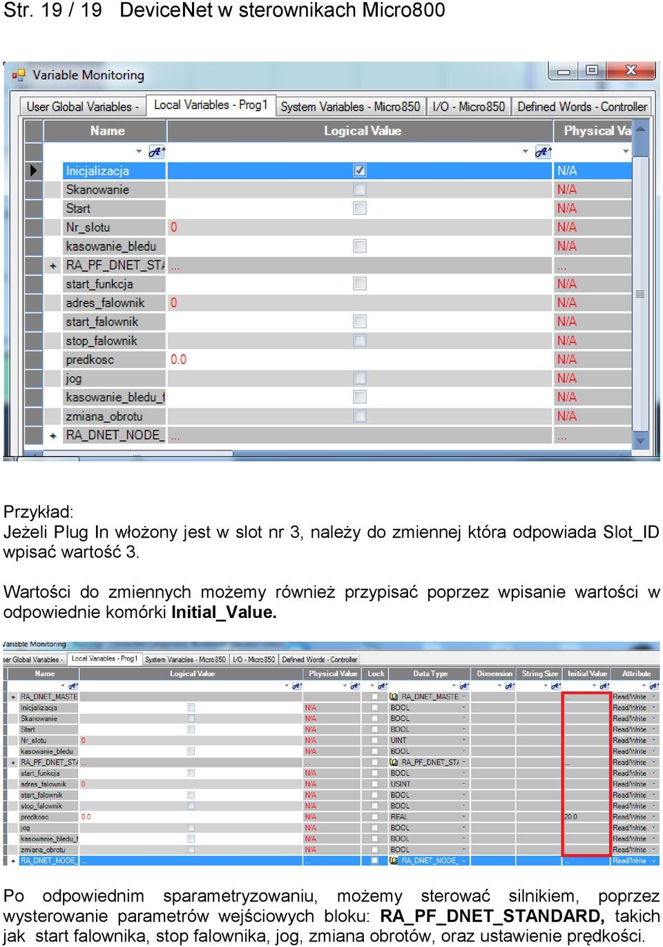663x947 pixels.
Task: Check the Skanowanie checkbox in upper window
Action: pyautogui.click(x=360, y=189)
